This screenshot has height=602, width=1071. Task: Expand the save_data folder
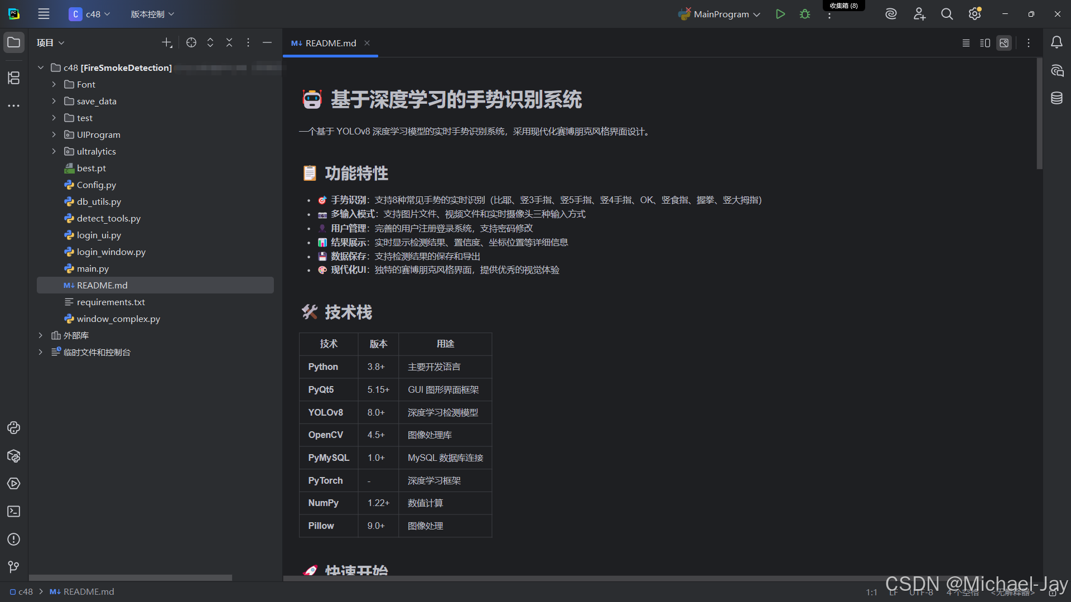point(54,101)
